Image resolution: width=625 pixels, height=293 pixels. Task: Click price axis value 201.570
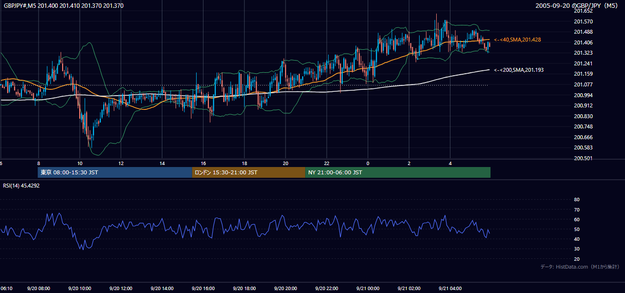[x=583, y=21]
